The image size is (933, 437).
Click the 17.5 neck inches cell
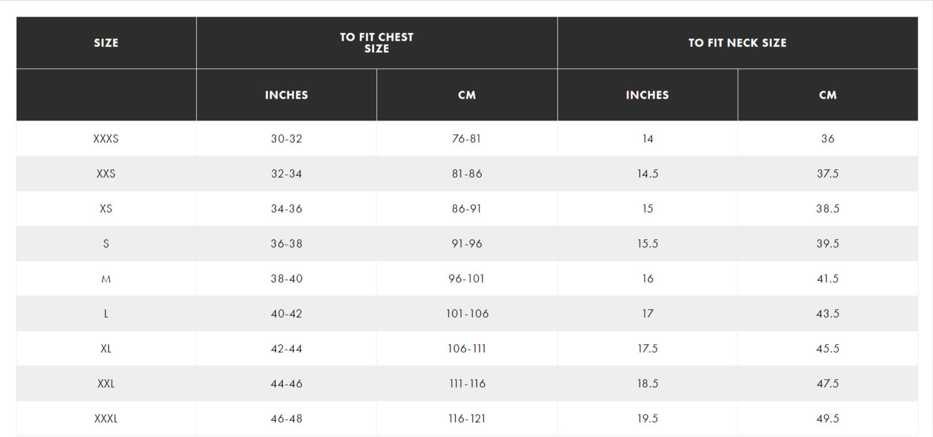[x=648, y=349]
